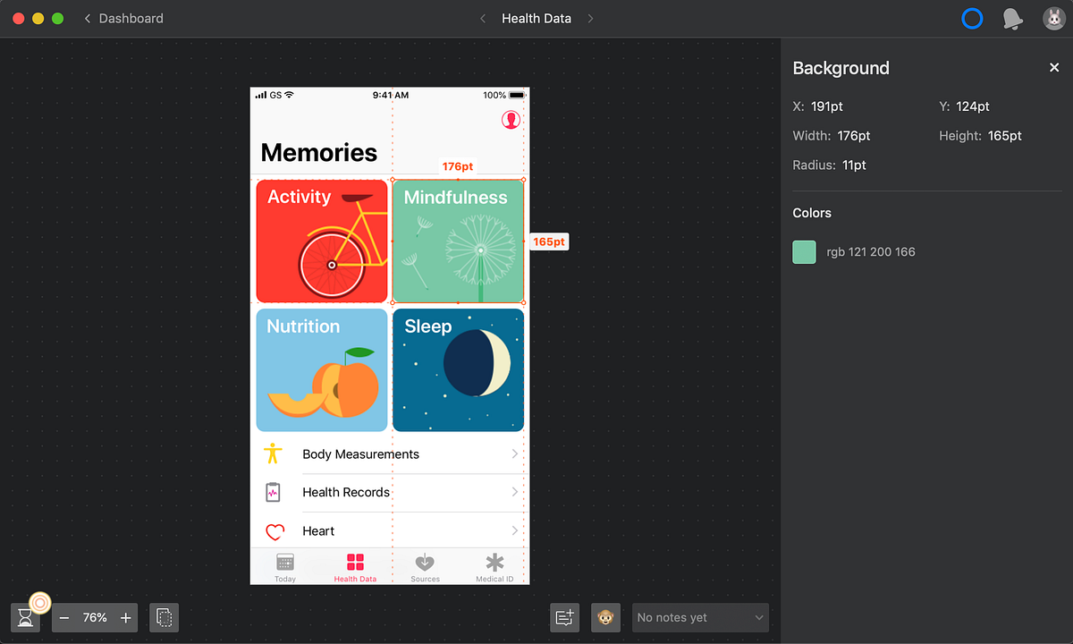1073x644 pixels.
Task: Click the monkey emoji icon near notes bar
Action: (x=605, y=617)
